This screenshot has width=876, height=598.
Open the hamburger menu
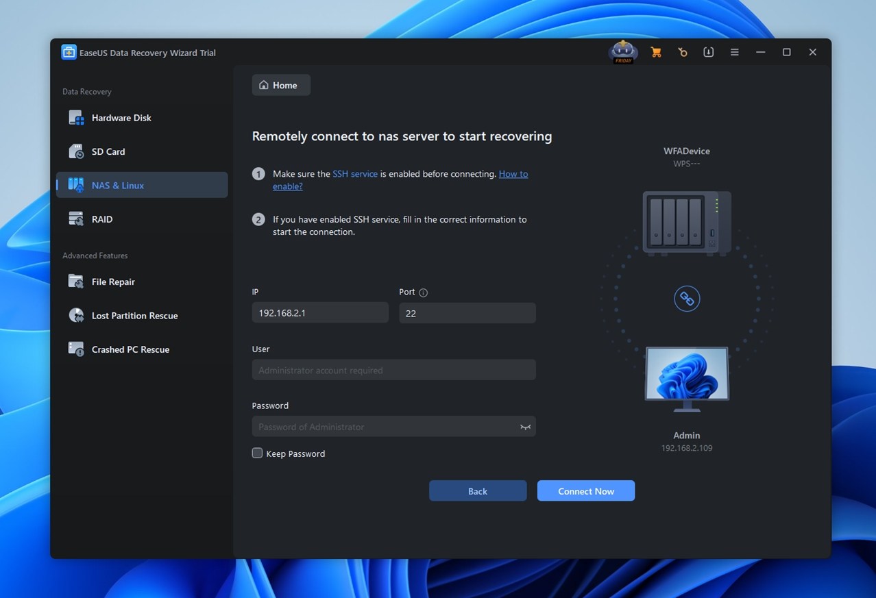tap(734, 51)
